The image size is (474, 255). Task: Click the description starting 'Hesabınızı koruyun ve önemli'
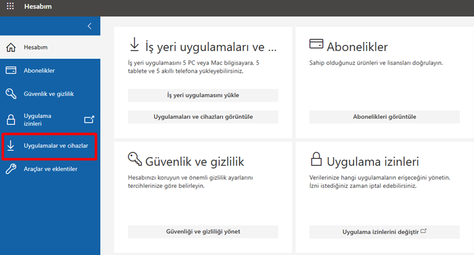[191, 182]
